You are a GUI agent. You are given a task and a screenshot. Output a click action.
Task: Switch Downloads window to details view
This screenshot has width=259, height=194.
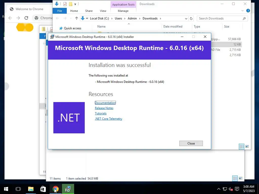242,147
